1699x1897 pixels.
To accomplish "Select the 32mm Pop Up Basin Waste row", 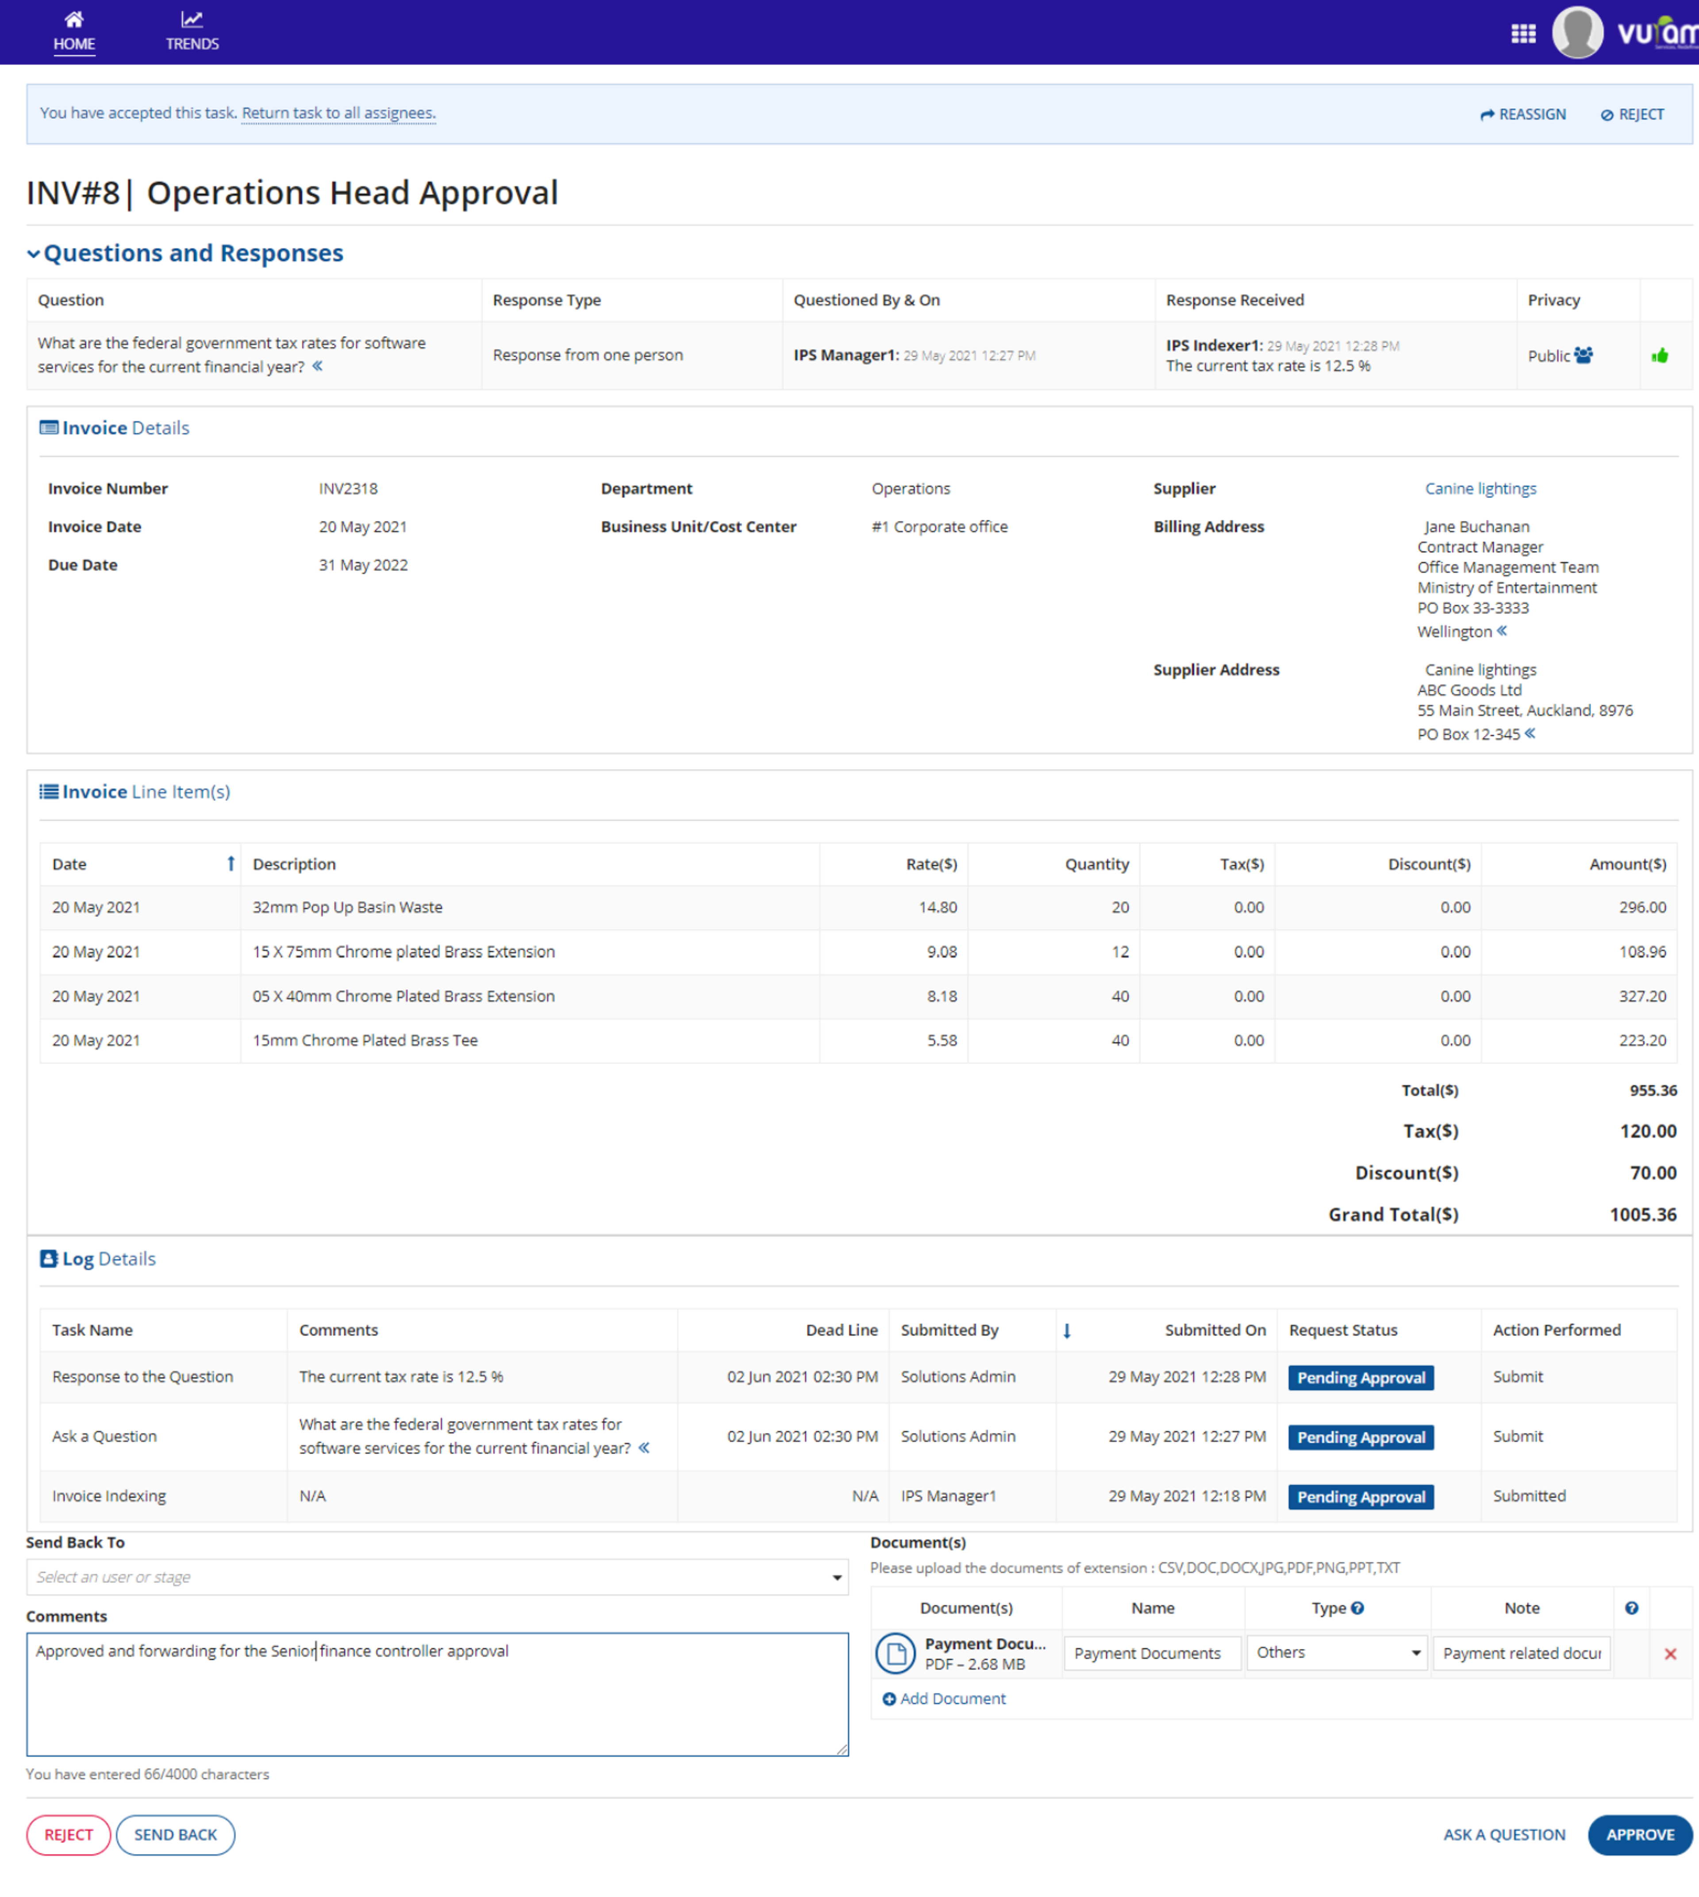I will (x=858, y=907).
